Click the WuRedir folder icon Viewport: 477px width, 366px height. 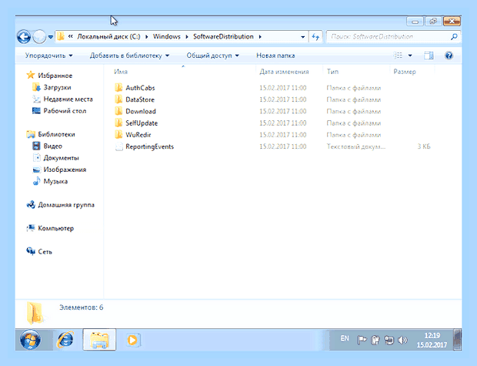tap(118, 134)
